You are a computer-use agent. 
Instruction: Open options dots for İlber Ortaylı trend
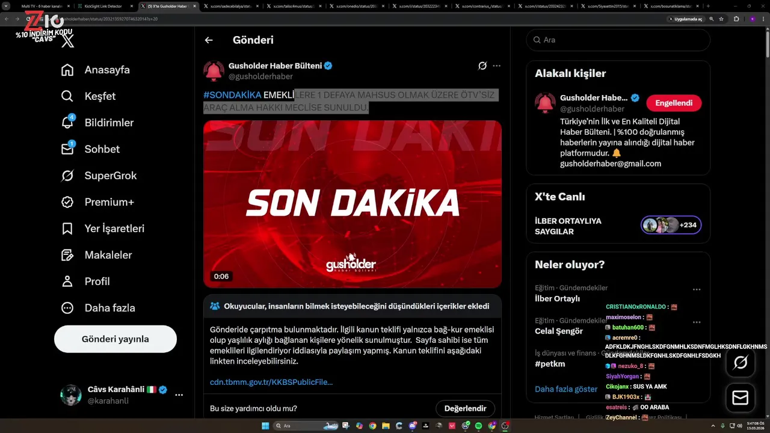pyautogui.click(x=697, y=289)
